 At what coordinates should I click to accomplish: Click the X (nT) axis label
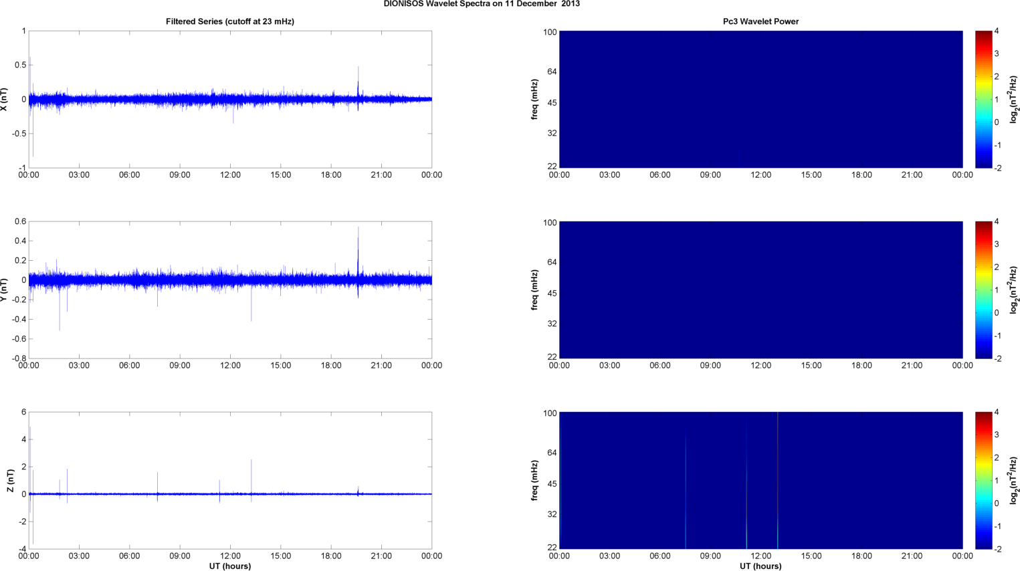(5, 99)
